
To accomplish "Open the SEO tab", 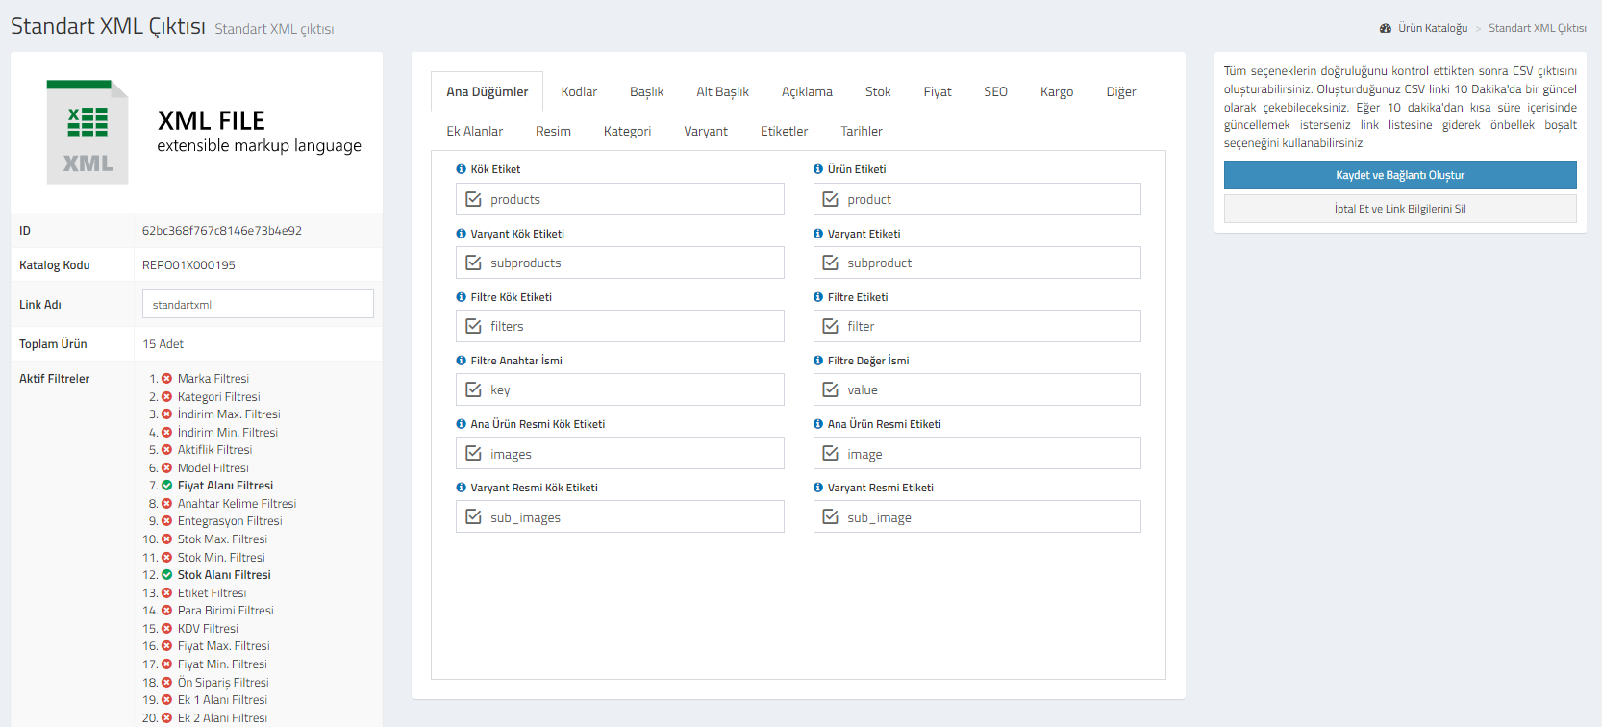I will click(x=995, y=91).
